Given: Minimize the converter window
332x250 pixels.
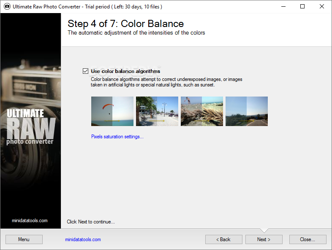Looking at the screenshot, I should [283, 7].
